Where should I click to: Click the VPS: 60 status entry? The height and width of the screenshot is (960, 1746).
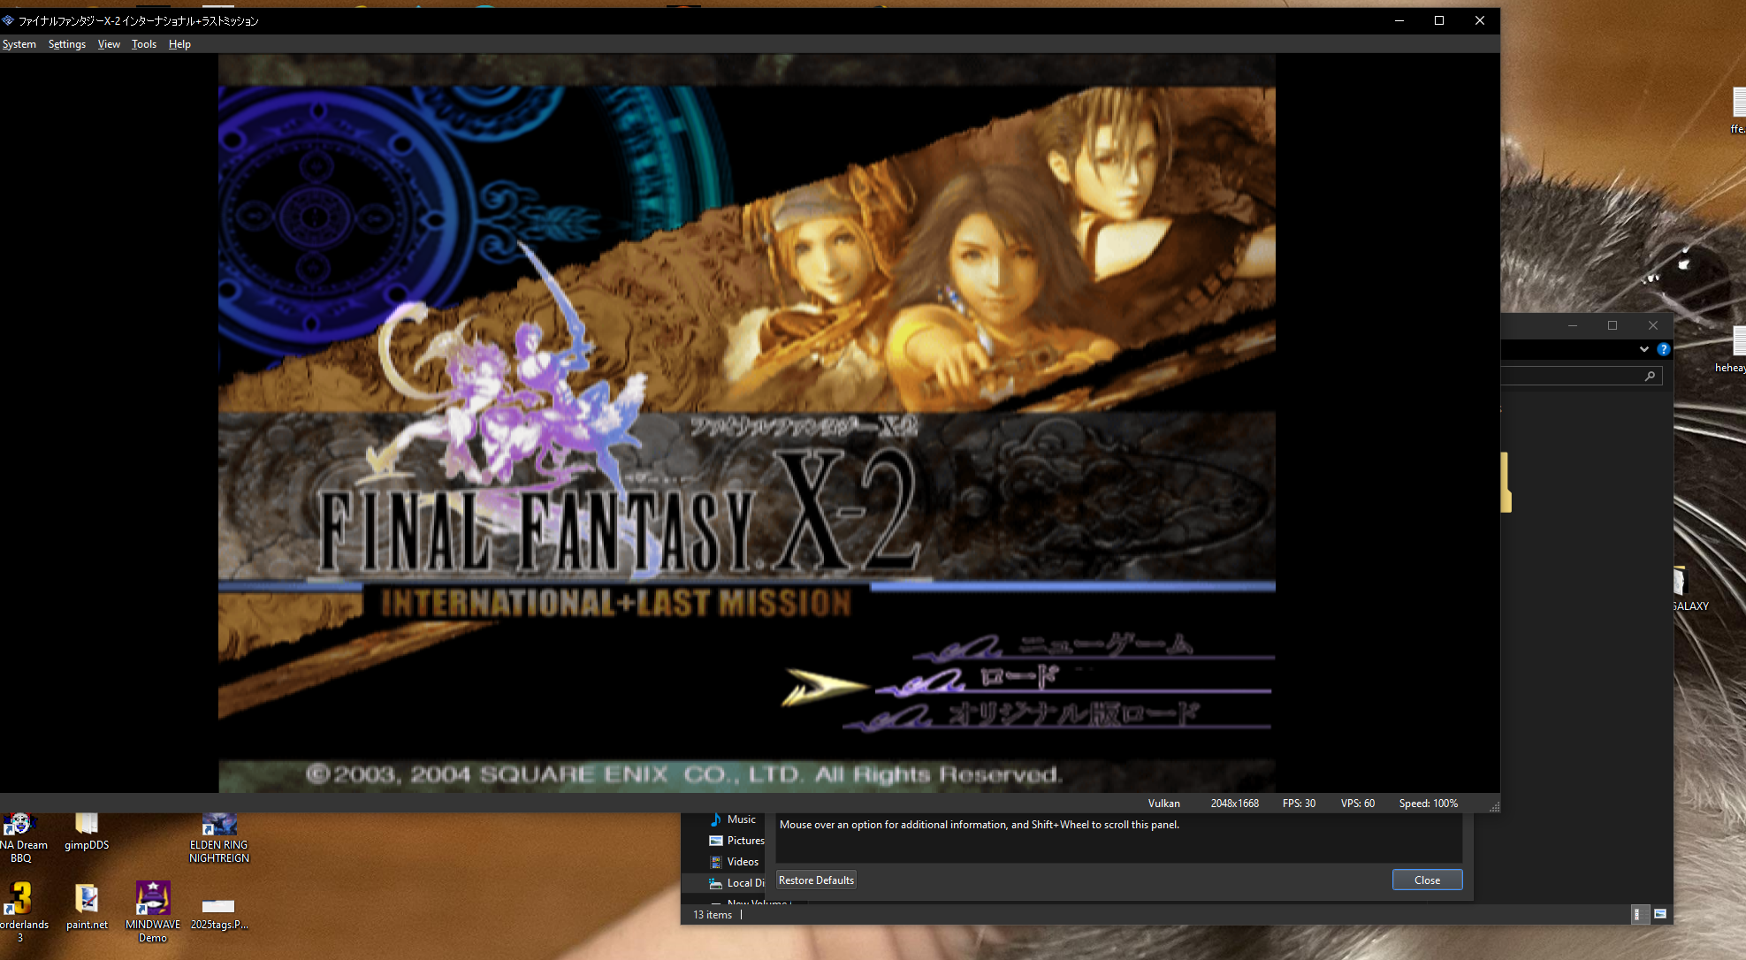click(1357, 804)
